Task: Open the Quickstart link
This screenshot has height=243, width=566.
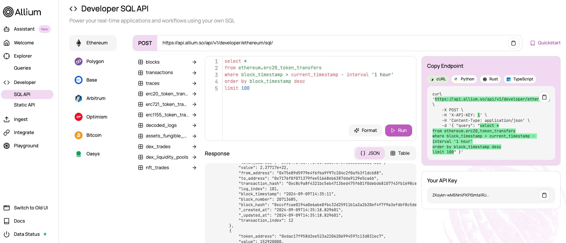Action: coord(545,43)
